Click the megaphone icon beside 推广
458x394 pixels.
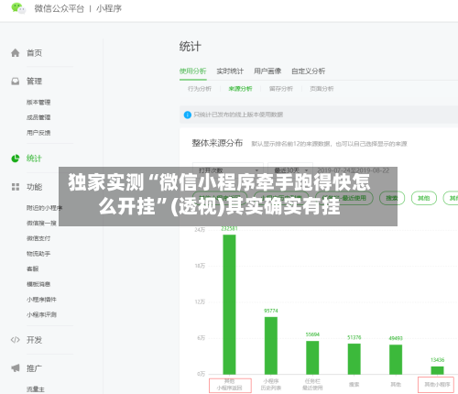[16, 368]
